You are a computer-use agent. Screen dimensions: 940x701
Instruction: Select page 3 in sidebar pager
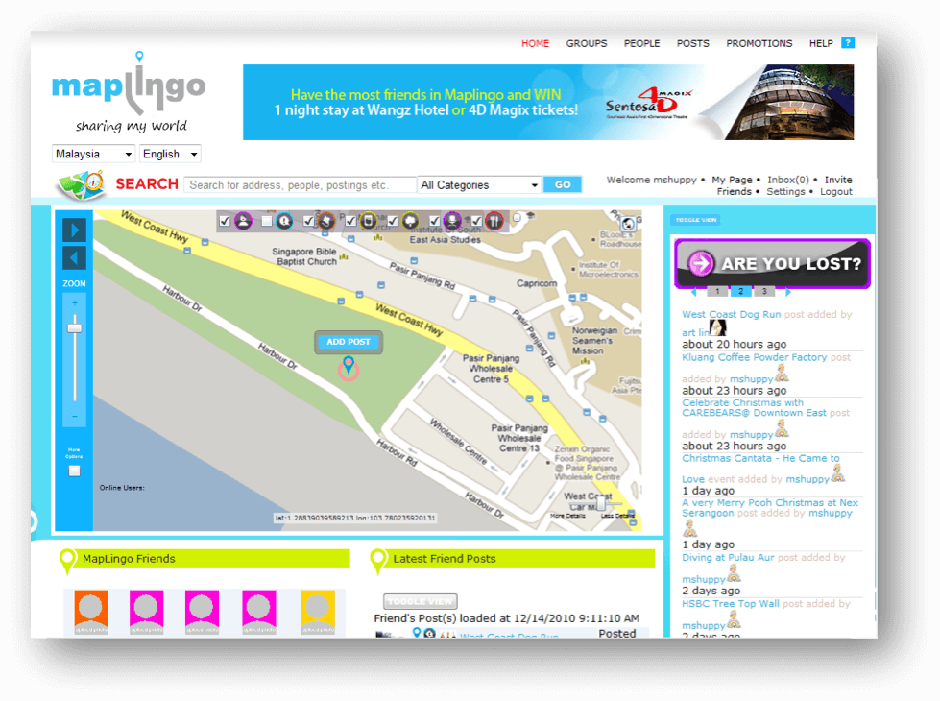coord(764,291)
